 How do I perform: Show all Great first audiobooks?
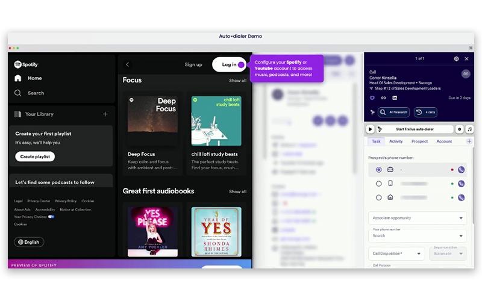[x=237, y=191]
